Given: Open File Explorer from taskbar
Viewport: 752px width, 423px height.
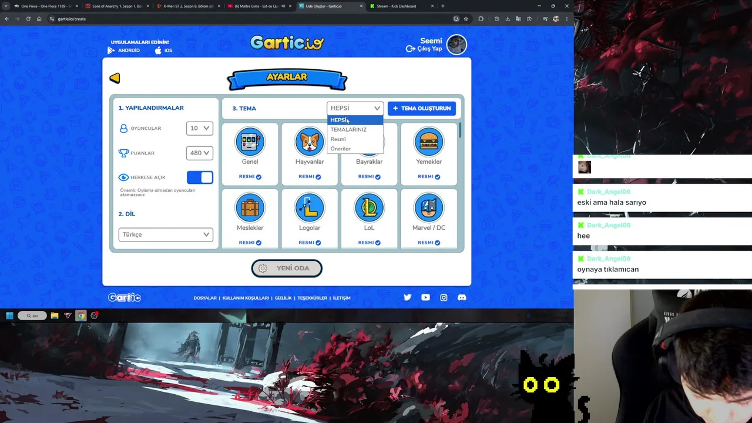Looking at the screenshot, I should coord(55,315).
